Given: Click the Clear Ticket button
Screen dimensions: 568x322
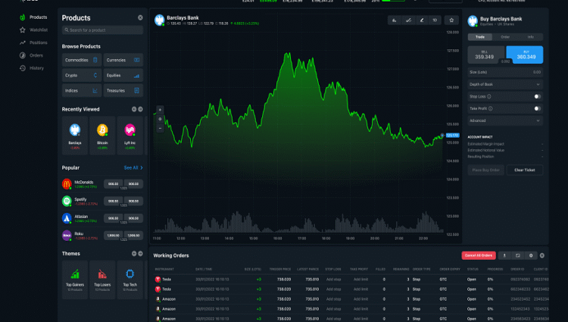Looking at the screenshot, I should tap(525, 170).
